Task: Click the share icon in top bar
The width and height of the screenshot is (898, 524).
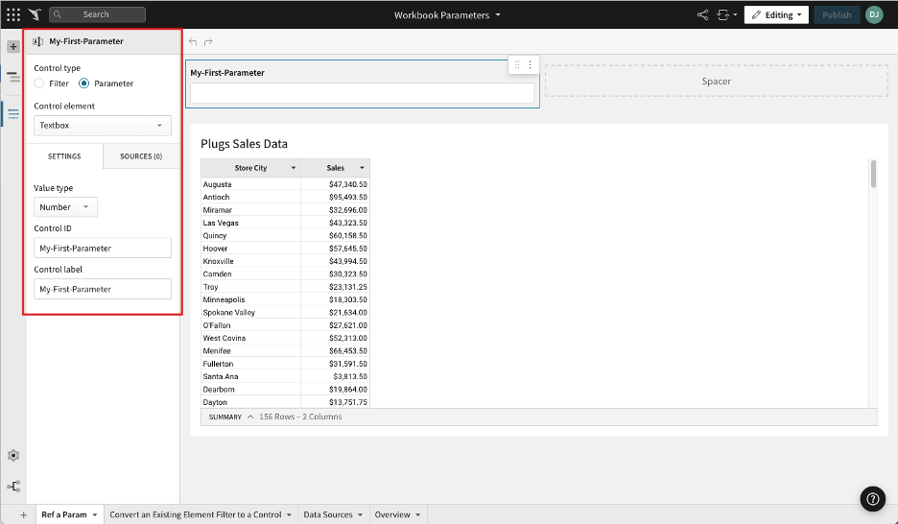Action: [702, 14]
